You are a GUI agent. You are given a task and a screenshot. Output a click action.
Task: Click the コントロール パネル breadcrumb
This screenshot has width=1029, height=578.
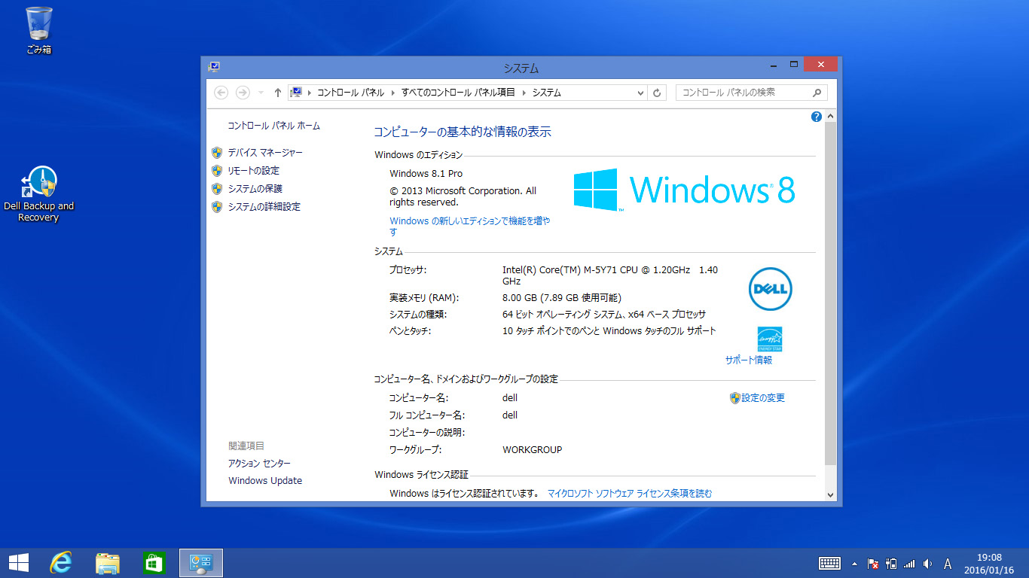350,93
